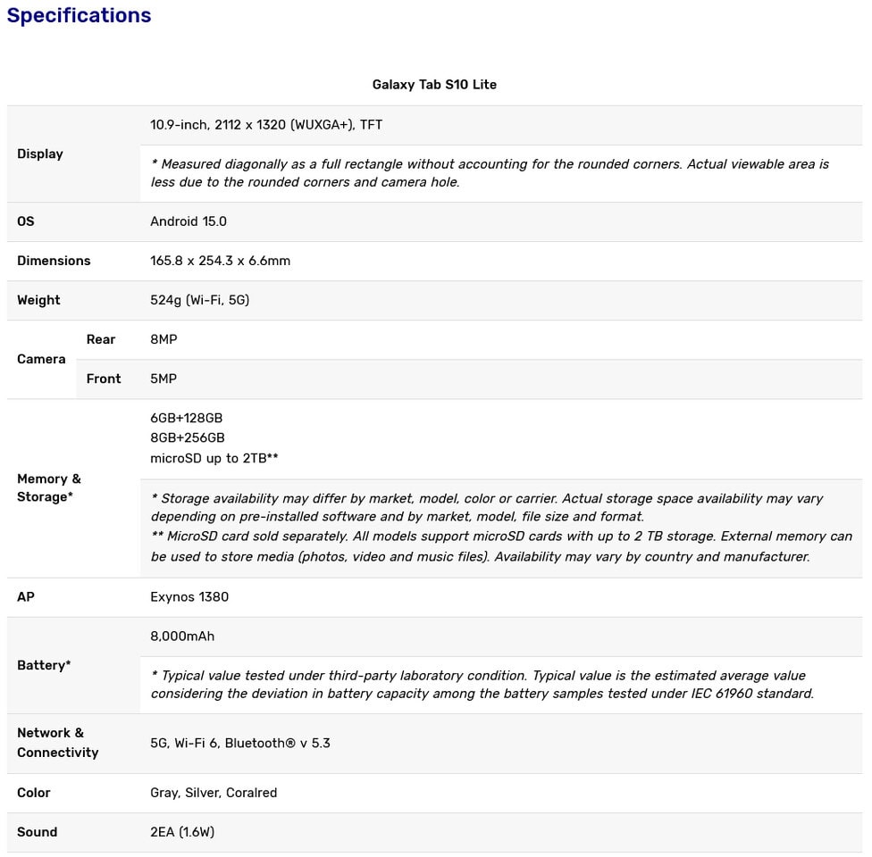This screenshot has width=872, height=857.
Task: Select the Galaxy Tab S10 Lite column header
Action: (x=434, y=85)
